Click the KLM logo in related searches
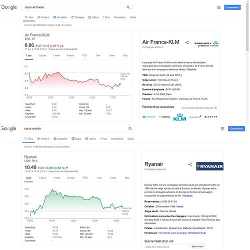Viewport: 250px width, 250px height. [x=179, y=117]
